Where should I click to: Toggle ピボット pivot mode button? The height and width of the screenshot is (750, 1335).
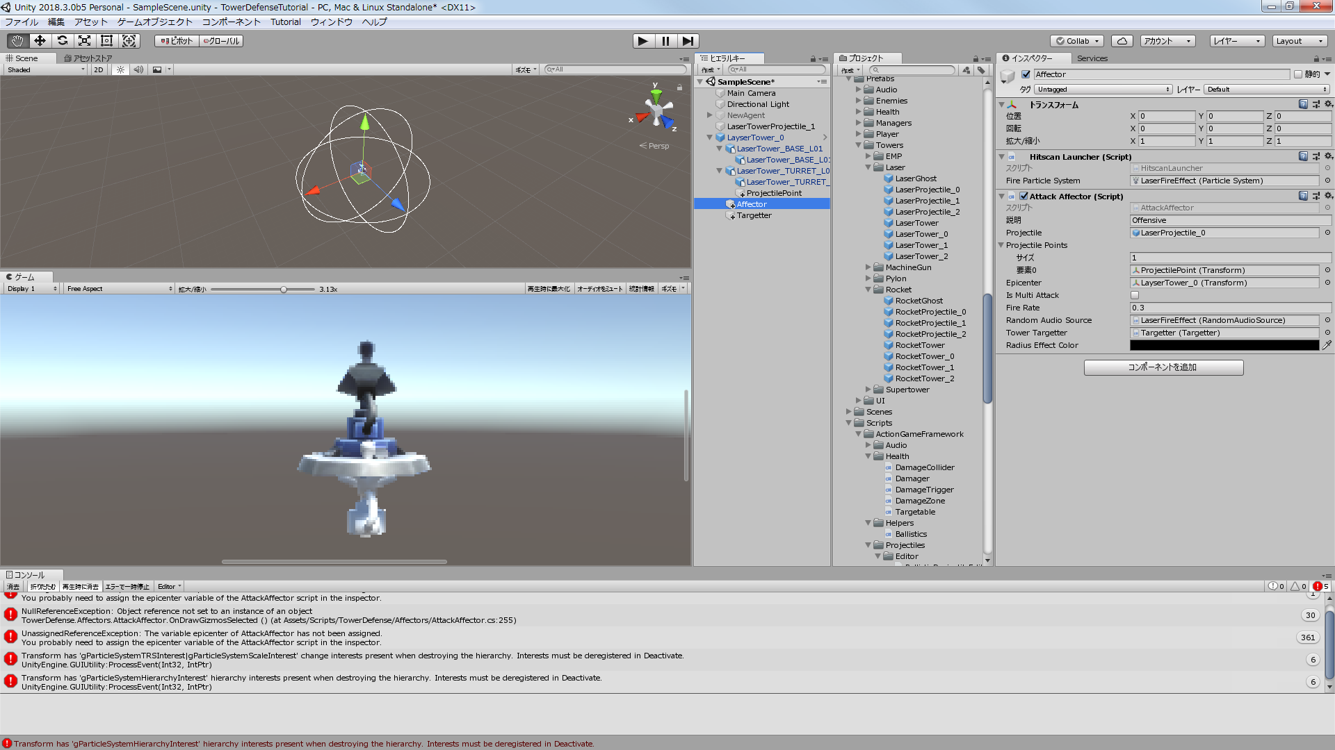[177, 41]
